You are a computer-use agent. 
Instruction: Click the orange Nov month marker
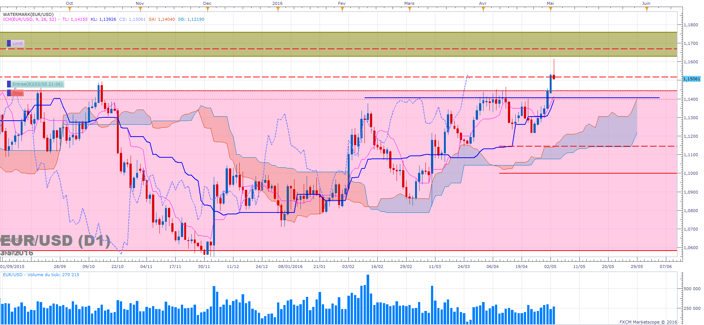coord(139,9)
